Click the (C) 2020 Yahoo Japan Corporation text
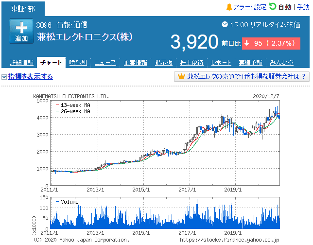313x245 pixels. click(81, 240)
